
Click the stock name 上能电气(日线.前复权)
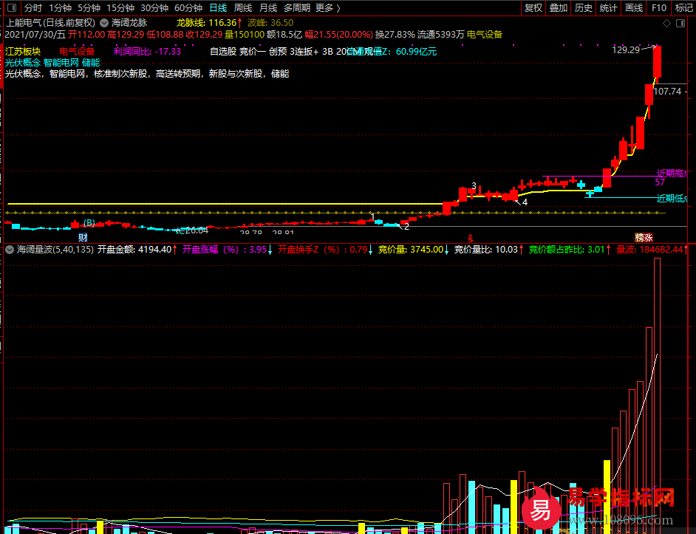[x=50, y=23]
